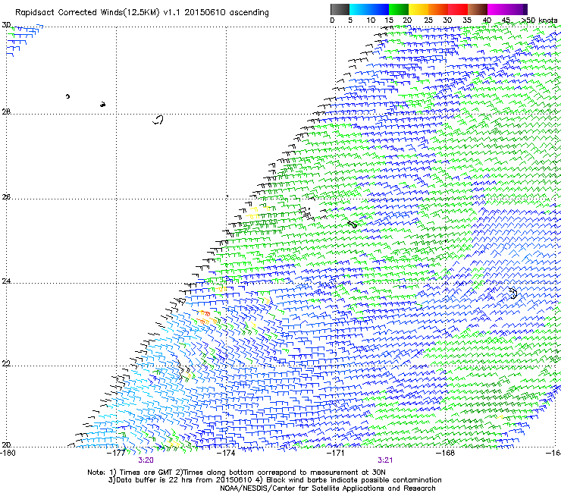This screenshot has height=493, width=561.
Task: Click the magenta 40-45 knots legend swatch
Action: point(497,9)
